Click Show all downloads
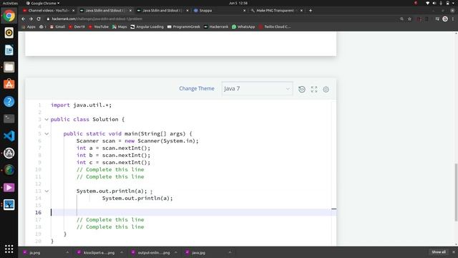This screenshot has width=458, height=258. click(439, 252)
